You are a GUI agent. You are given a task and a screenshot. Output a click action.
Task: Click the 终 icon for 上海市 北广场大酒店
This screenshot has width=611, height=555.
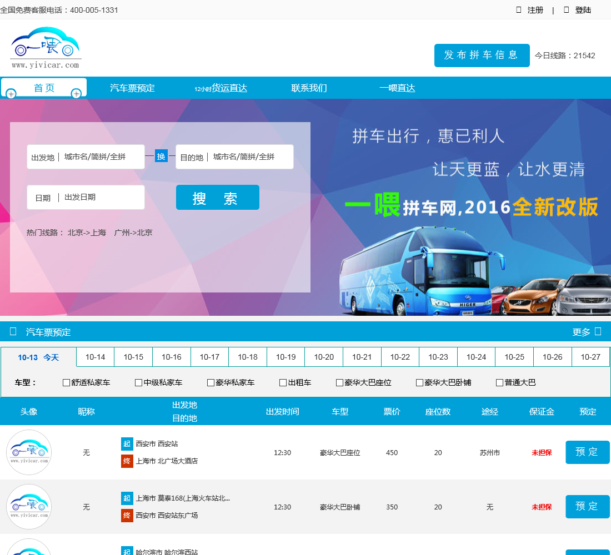pyautogui.click(x=127, y=461)
